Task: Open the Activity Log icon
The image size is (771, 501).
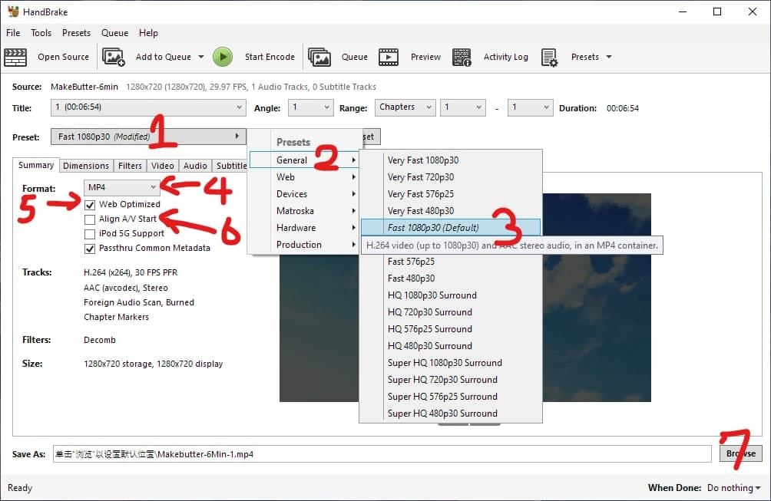Action: tap(462, 57)
